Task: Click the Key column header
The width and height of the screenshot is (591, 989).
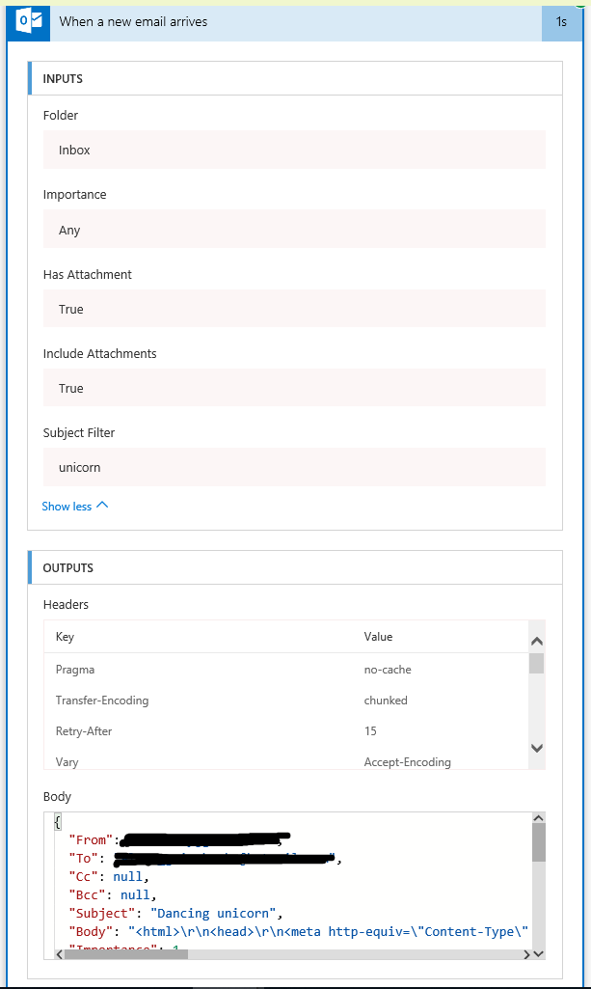Action: 66,637
